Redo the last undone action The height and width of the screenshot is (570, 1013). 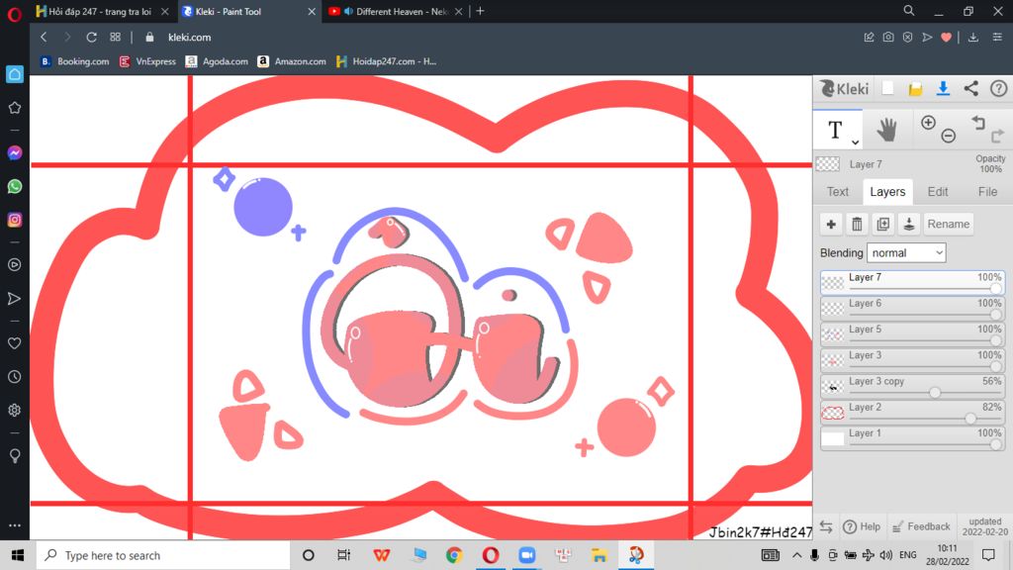pos(997,136)
